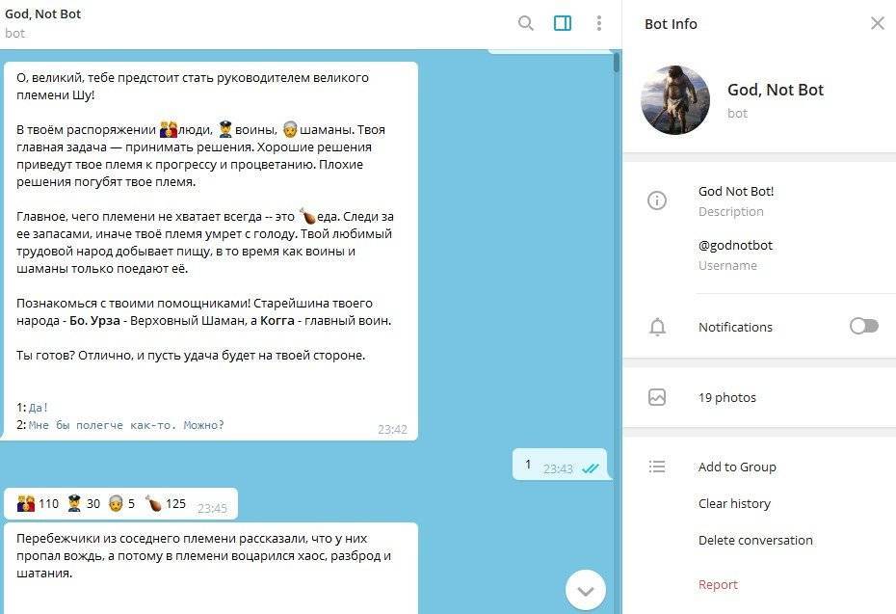The height and width of the screenshot is (614, 896).
Task: Toggle the info side panel icon
Action: (x=563, y=23)
